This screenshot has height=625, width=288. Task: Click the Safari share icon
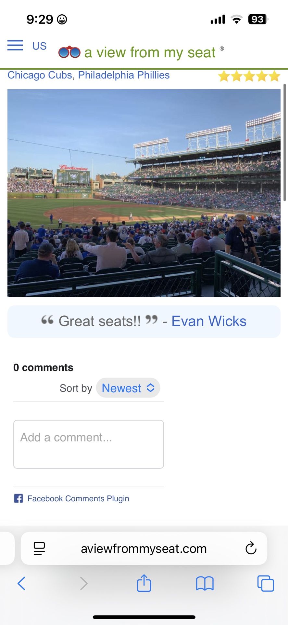pyautogui.click(x=144, y=583)
